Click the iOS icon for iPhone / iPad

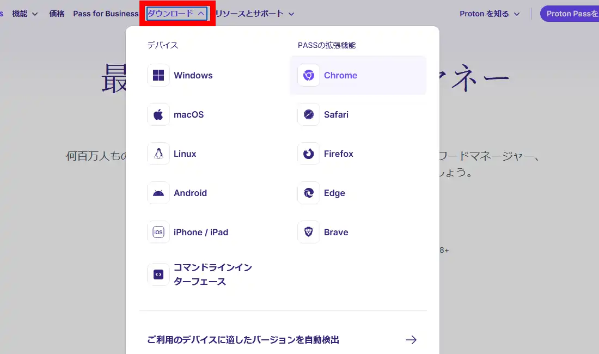point(158,232)
